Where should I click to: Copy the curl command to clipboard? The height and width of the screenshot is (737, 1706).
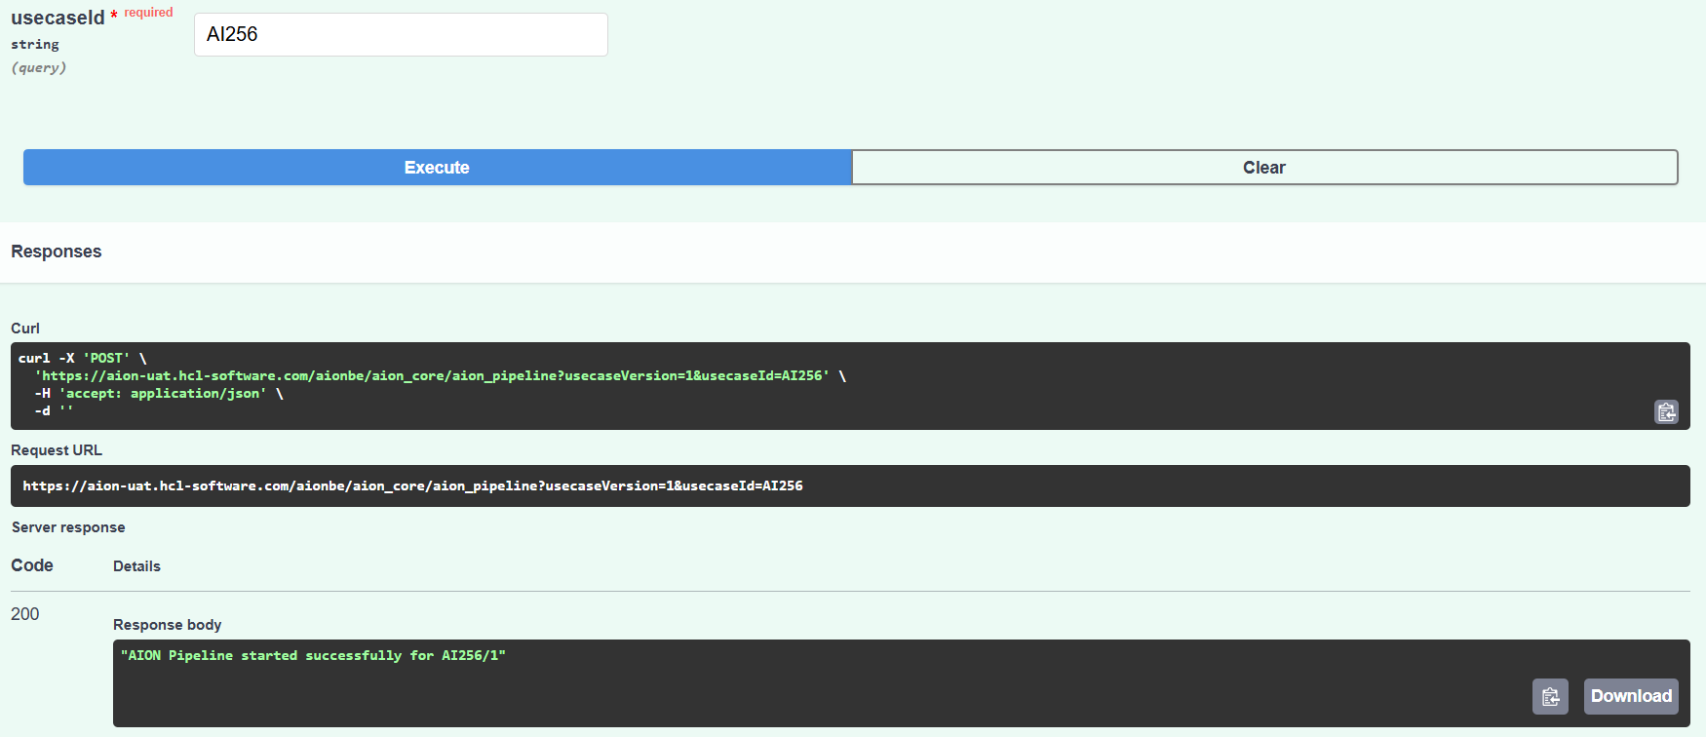point(1666,412)
